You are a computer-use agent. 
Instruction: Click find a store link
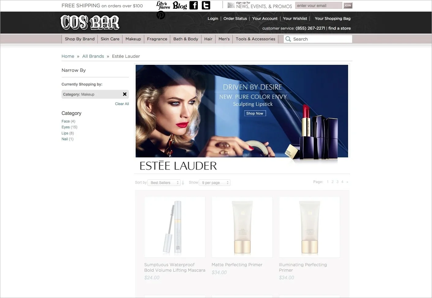(340, 28)
